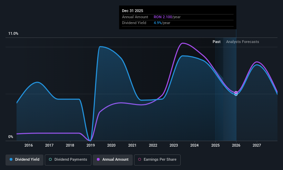
Task: Toggle the Dividend Yield series
Action: [x=24, y=160]
